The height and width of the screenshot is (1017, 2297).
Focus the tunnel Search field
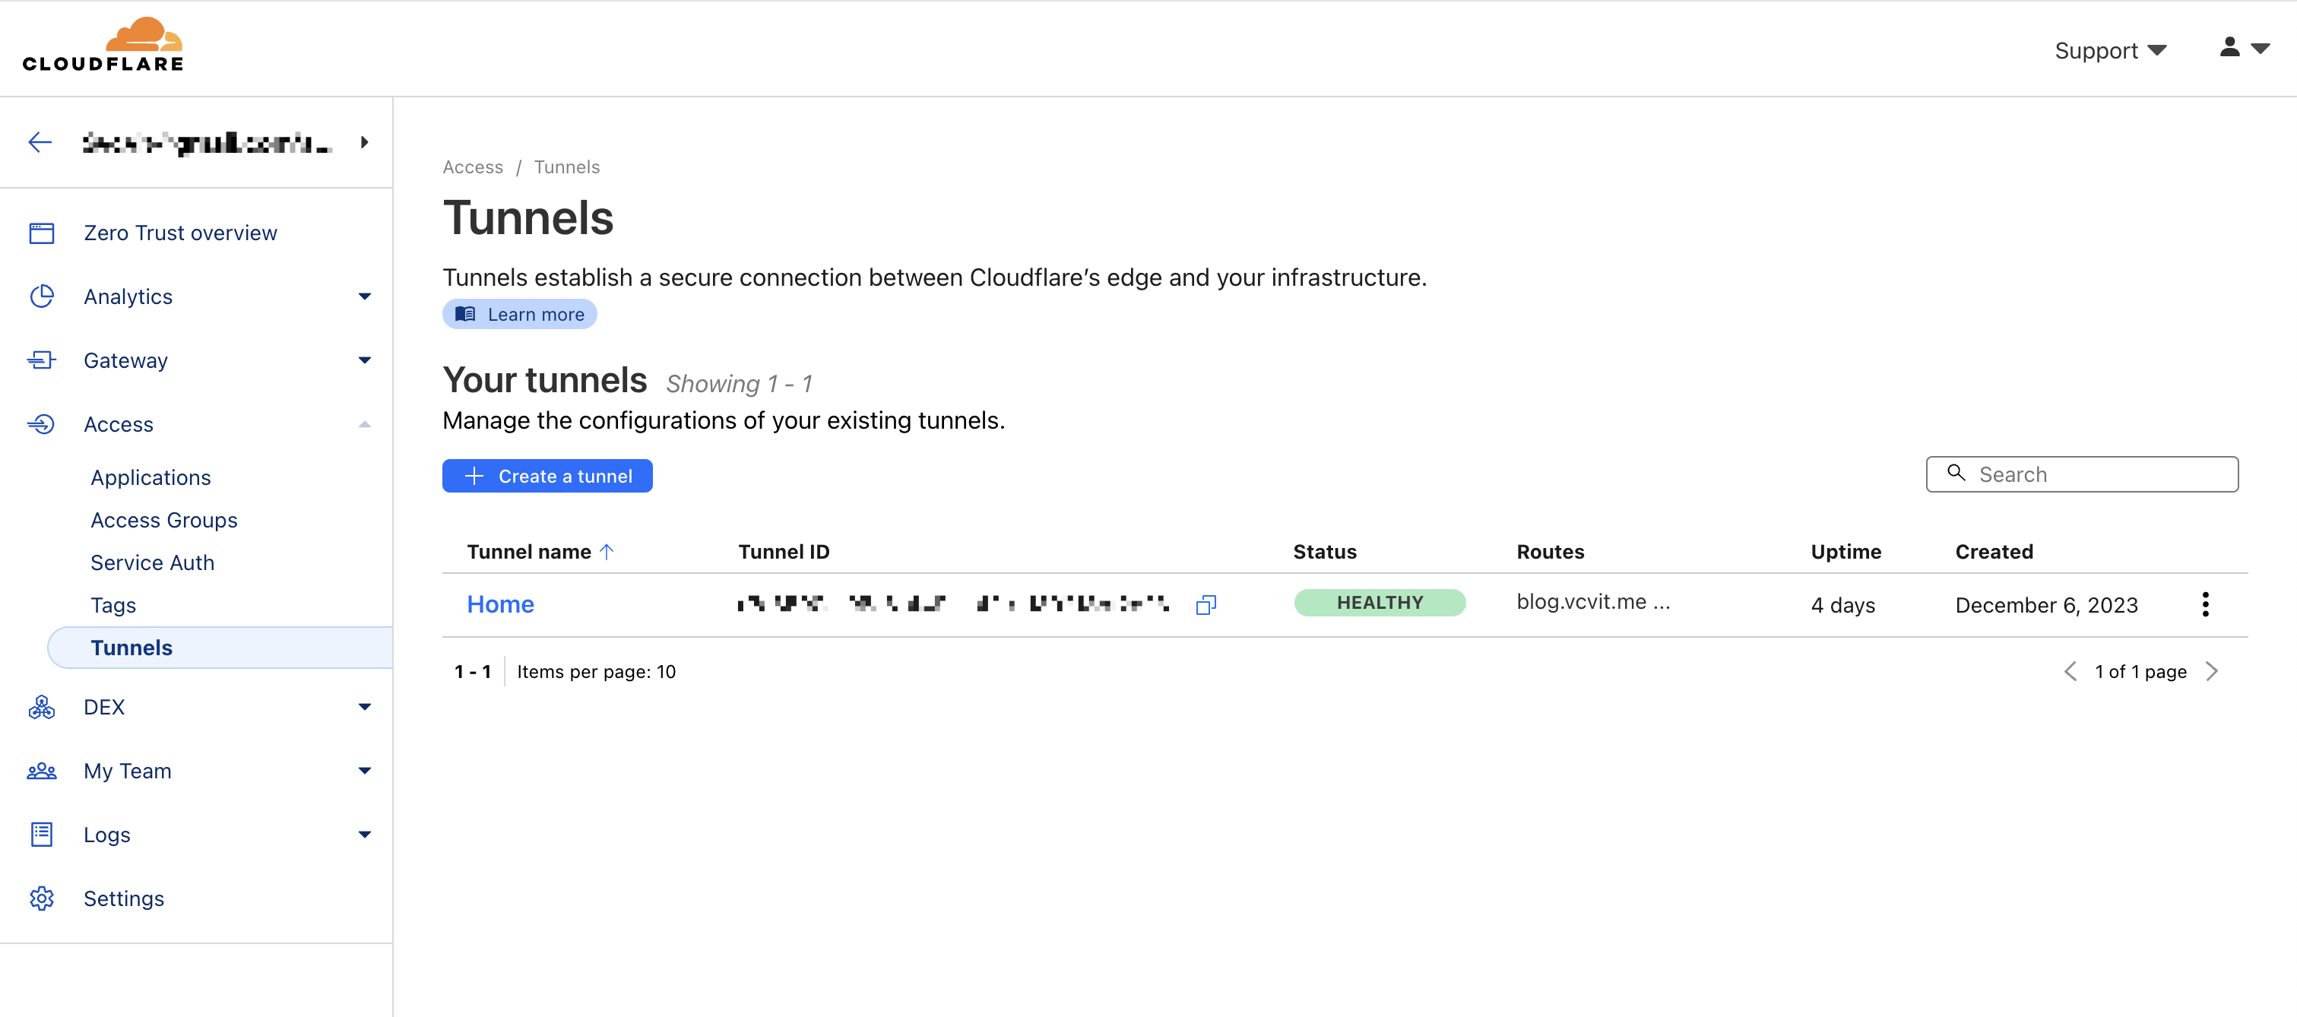click(2082, 475)
